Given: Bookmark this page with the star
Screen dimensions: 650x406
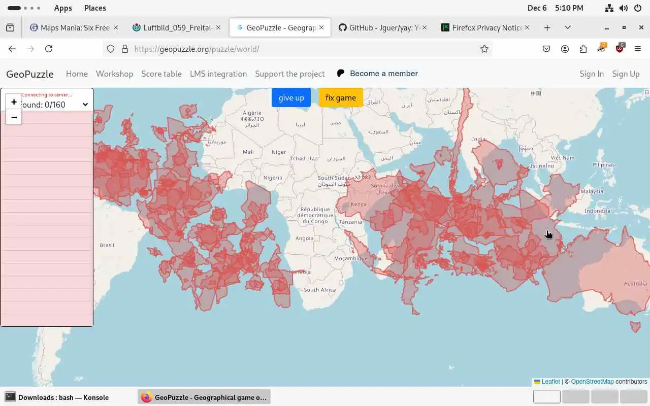Looking at the screenshot, I should 484,49.
